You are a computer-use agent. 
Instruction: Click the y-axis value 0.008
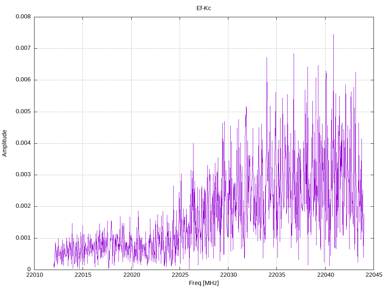point(23,16)
